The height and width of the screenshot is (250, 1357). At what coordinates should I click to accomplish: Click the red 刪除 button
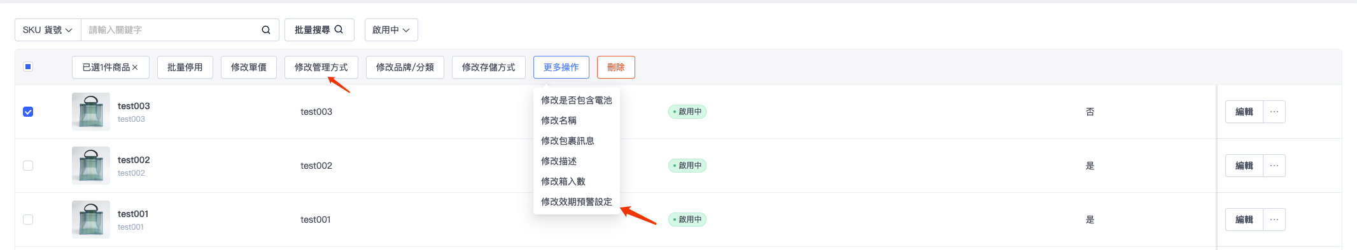coord(616,67)
